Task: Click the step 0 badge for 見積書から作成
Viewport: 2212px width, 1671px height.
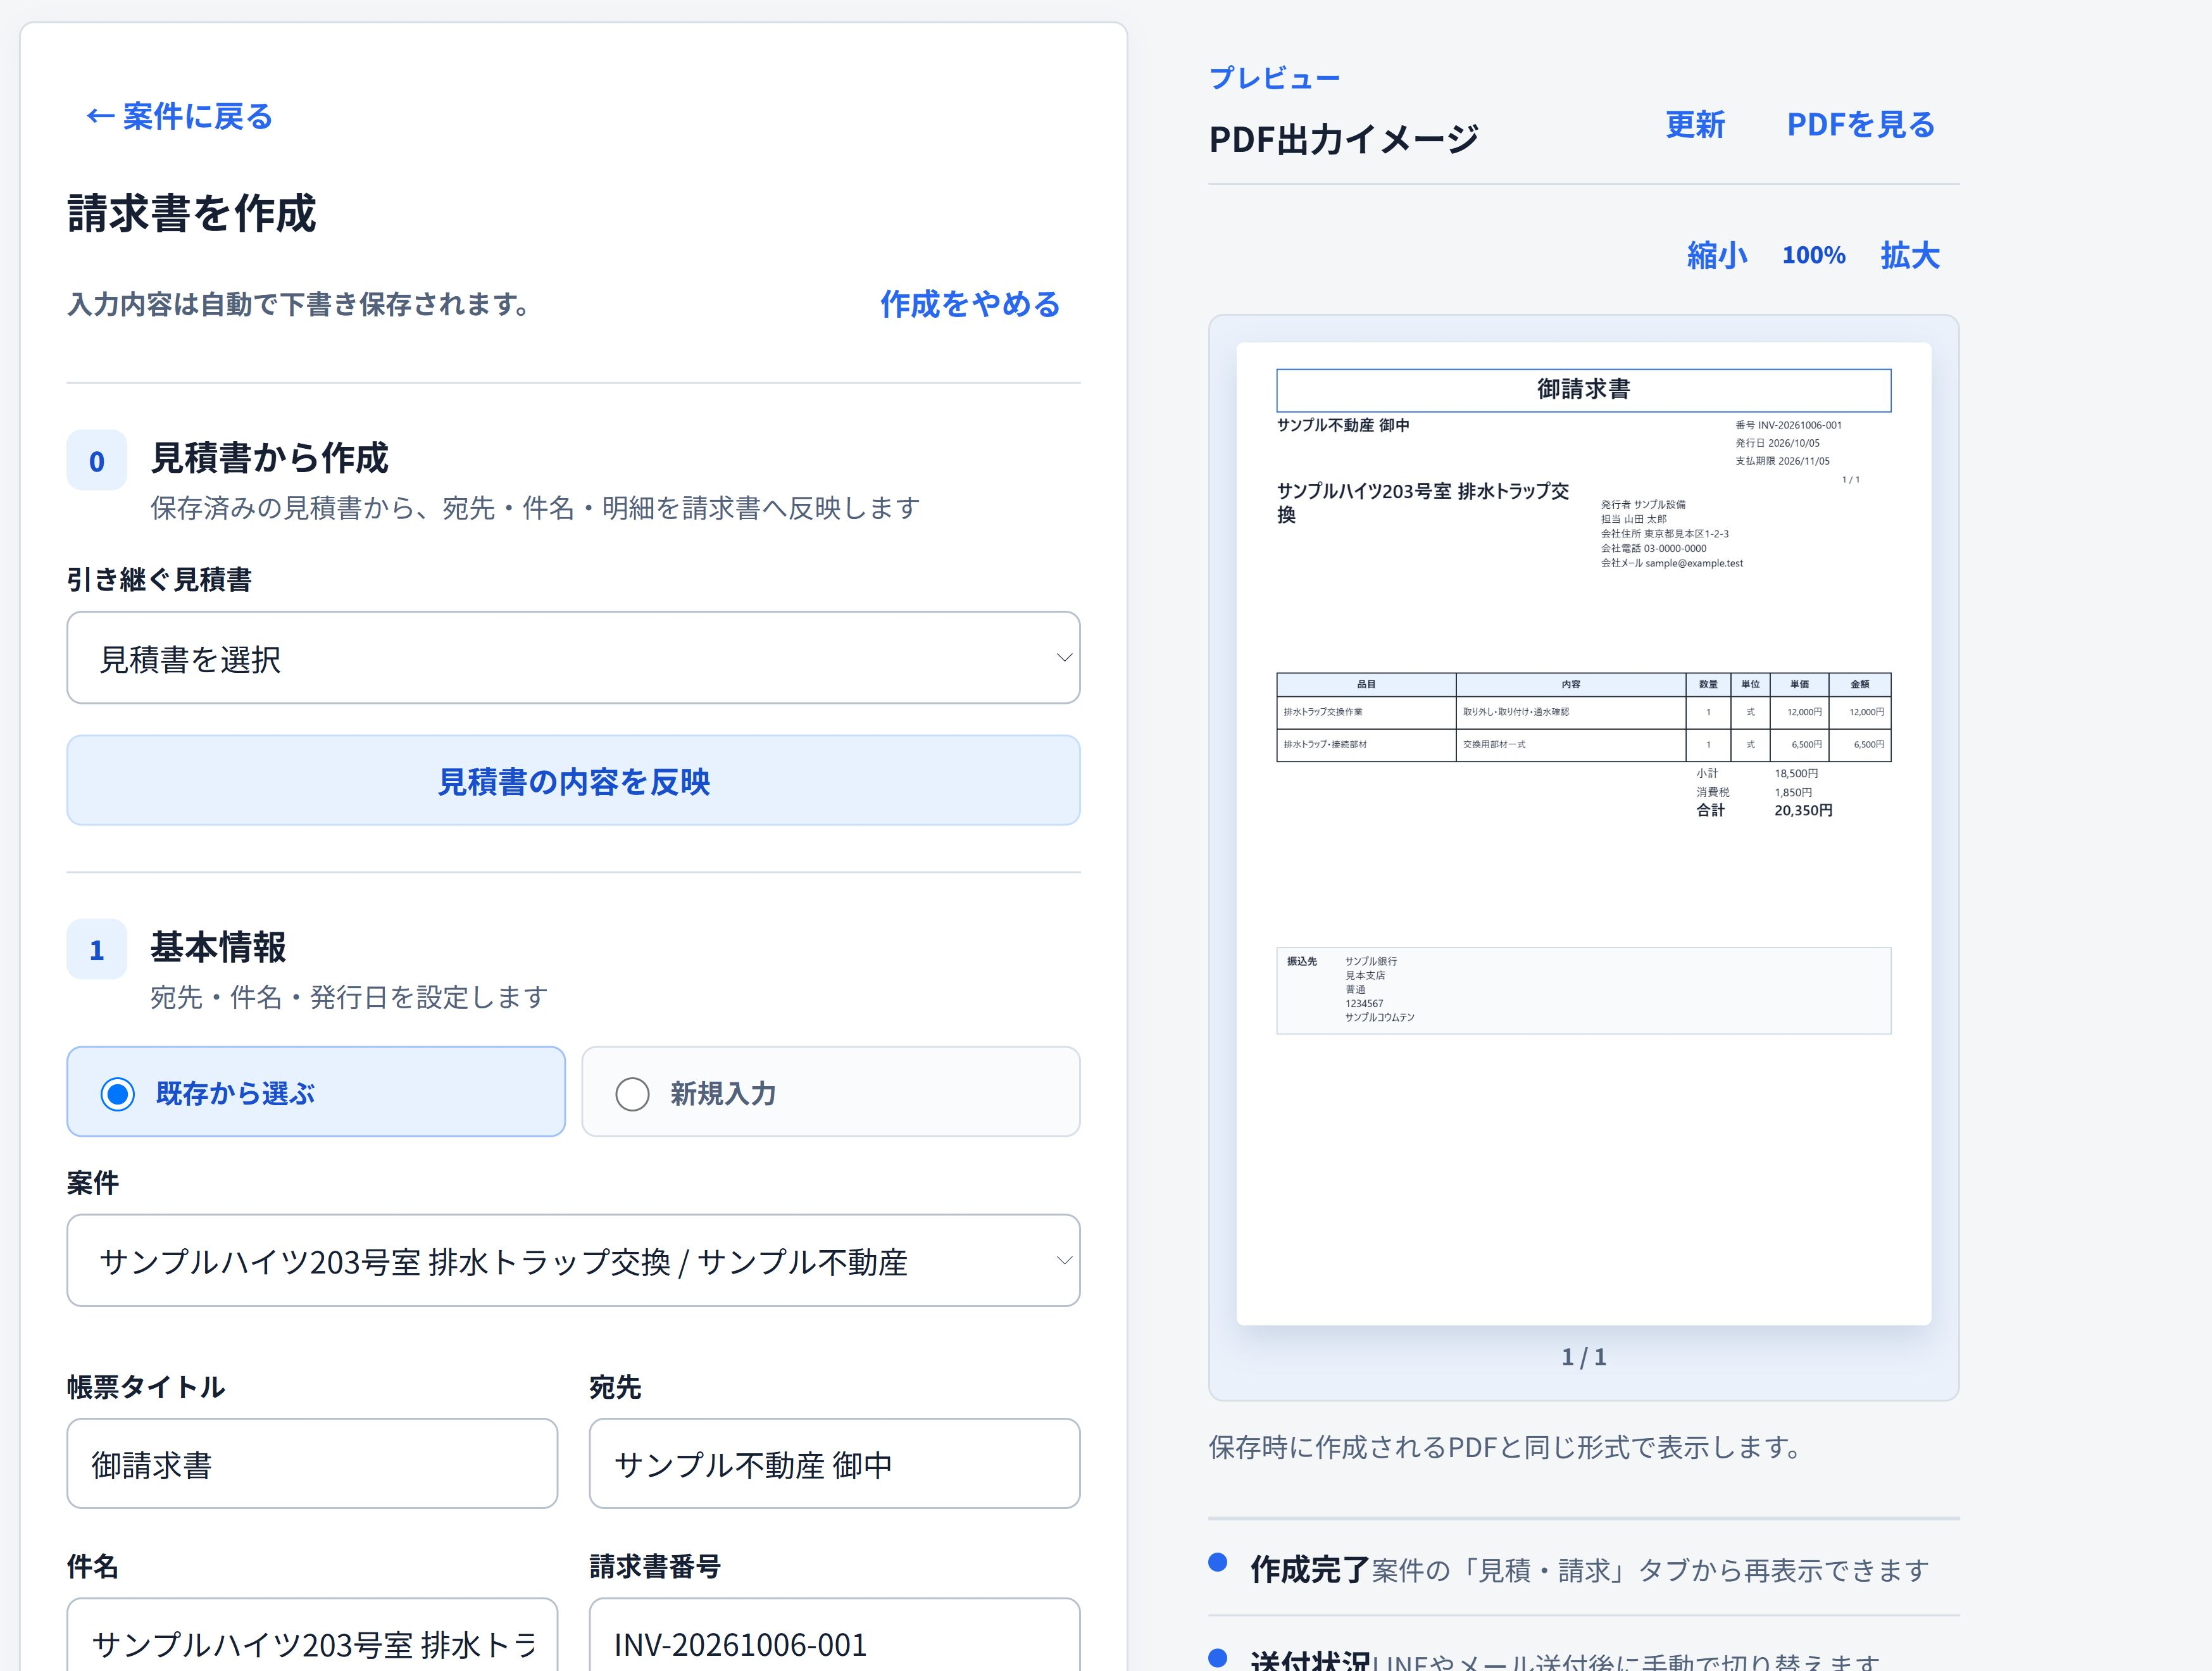Action: (x=97, y=461)
